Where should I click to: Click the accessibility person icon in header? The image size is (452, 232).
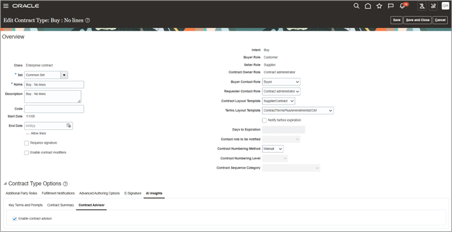click(x=422, y=6)
